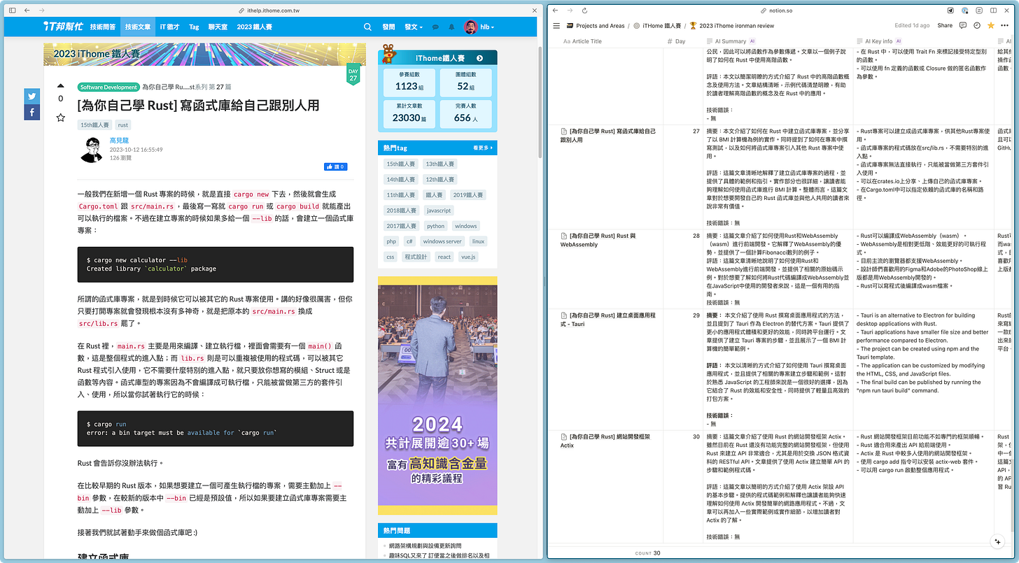The height and width of the screenshot is (563, 1019).
Task: Open iTHome 鐵人賽 breadcrumb
Action: click(x=656, y=26)
